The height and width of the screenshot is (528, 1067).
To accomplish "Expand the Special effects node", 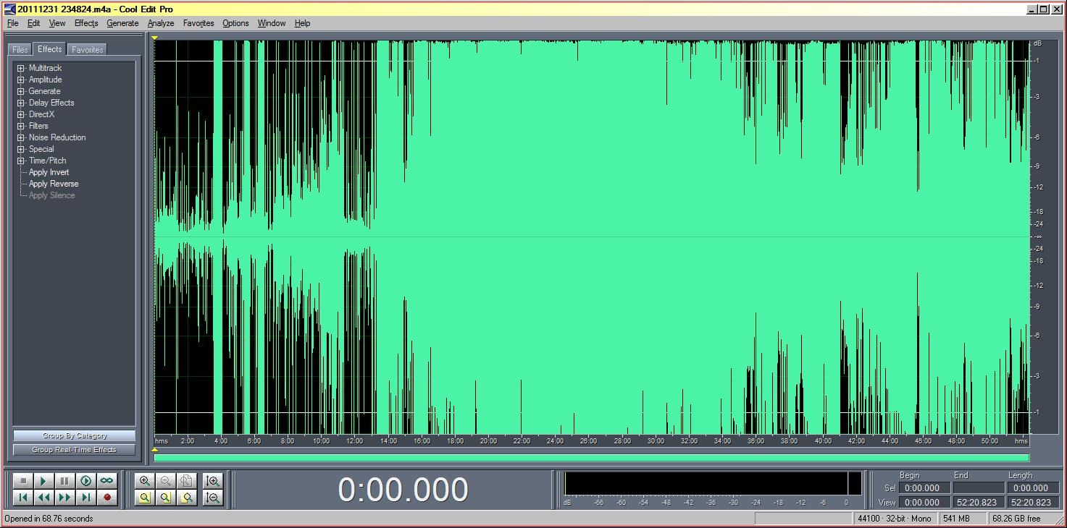I will pyautogui.click(x=21, y=150).
